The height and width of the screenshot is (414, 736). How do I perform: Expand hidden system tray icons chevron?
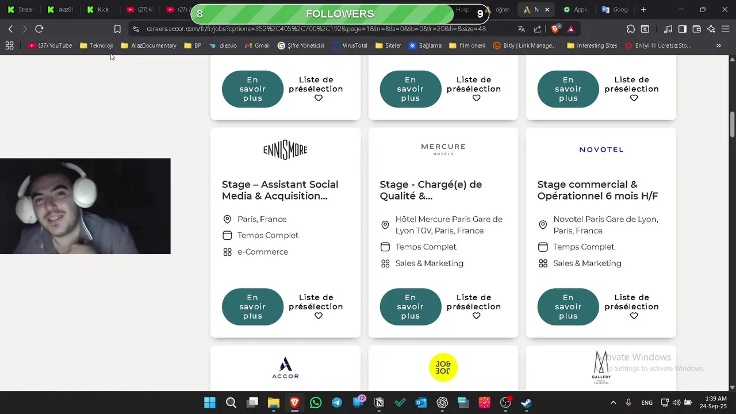pyautogui.click(x=613, y=402)
